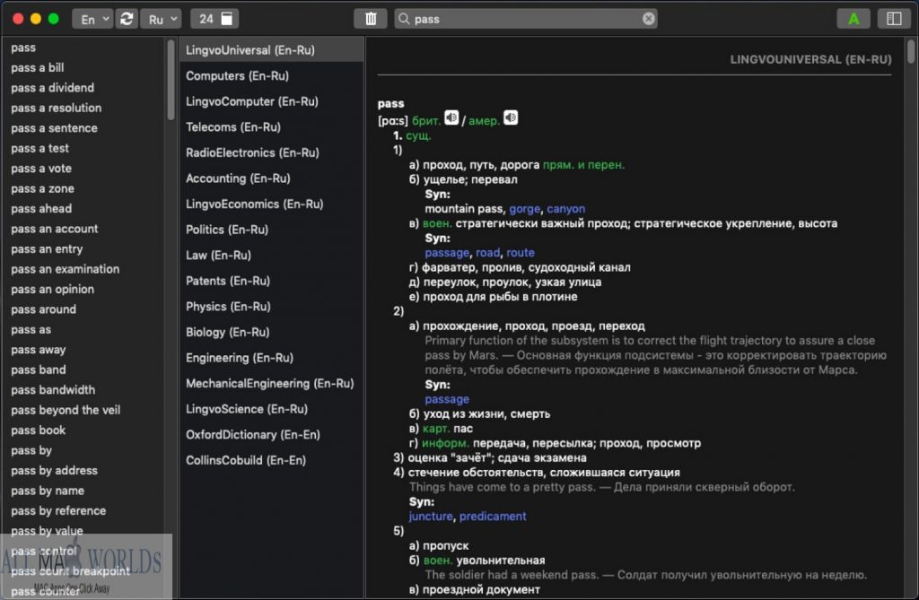The image size is (919, 600).
Task: Open the route synonym link
Action: (x=521, y=253)
